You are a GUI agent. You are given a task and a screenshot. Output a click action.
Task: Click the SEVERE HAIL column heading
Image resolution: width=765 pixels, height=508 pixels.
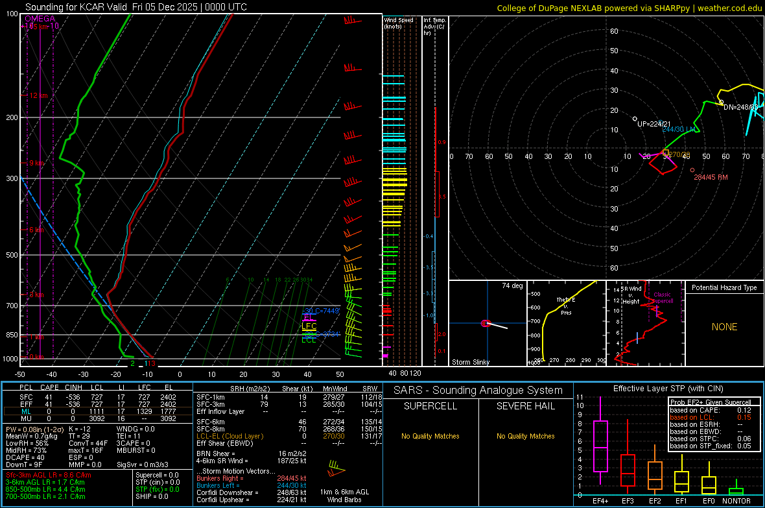pos(526,406)
